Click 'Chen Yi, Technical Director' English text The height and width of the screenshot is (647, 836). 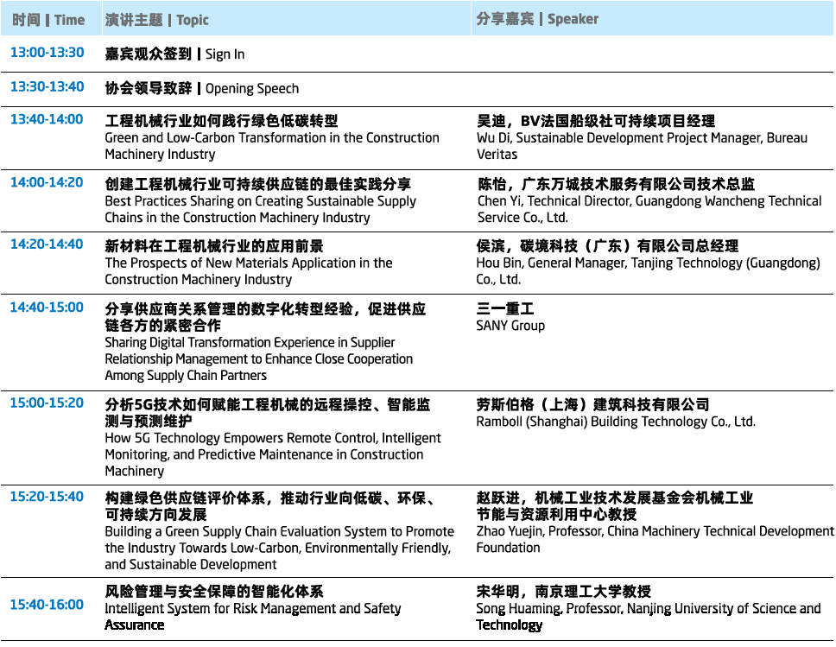[x=554, y=201]
